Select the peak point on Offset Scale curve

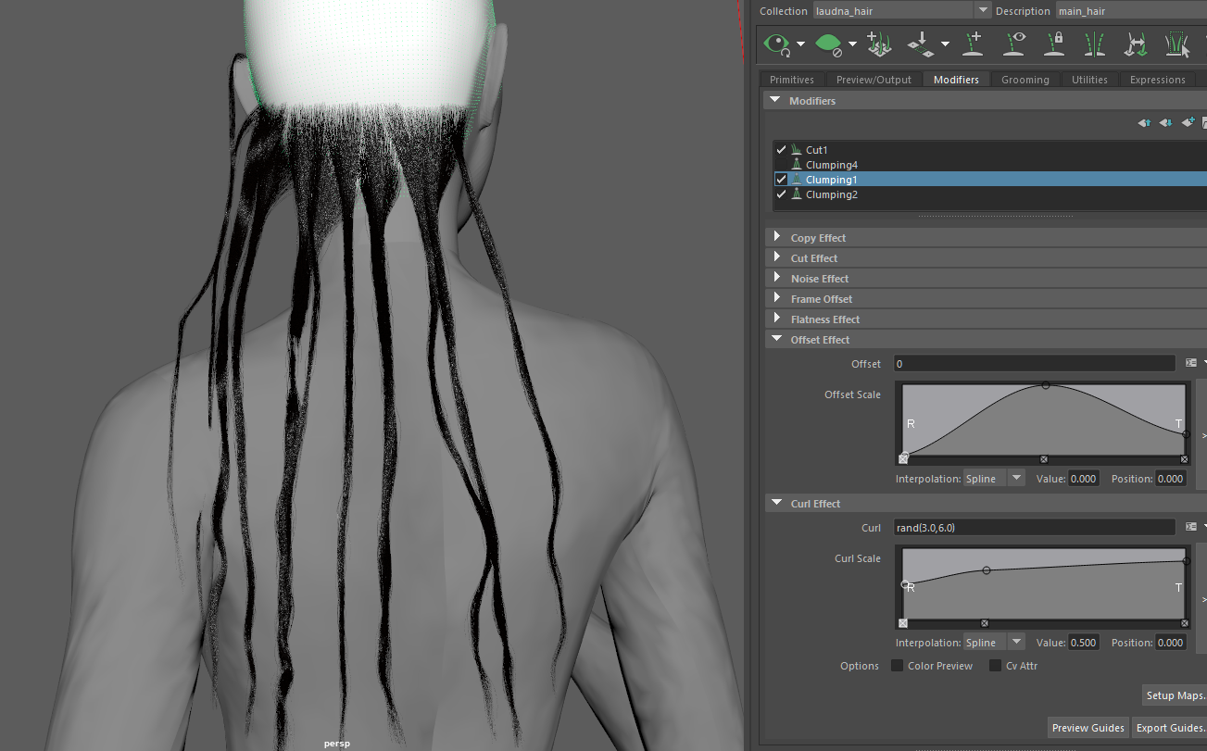pyautogui.click(x=1046, y=385)
